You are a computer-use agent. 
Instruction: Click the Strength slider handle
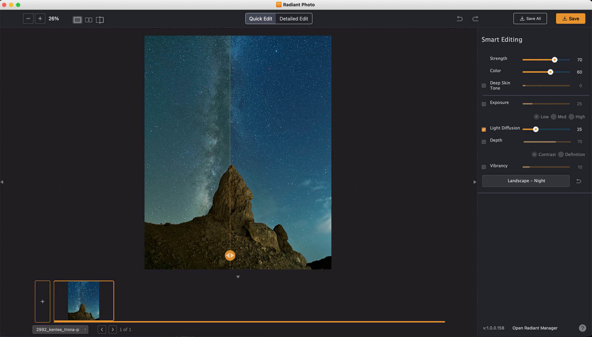pos(554,60)
